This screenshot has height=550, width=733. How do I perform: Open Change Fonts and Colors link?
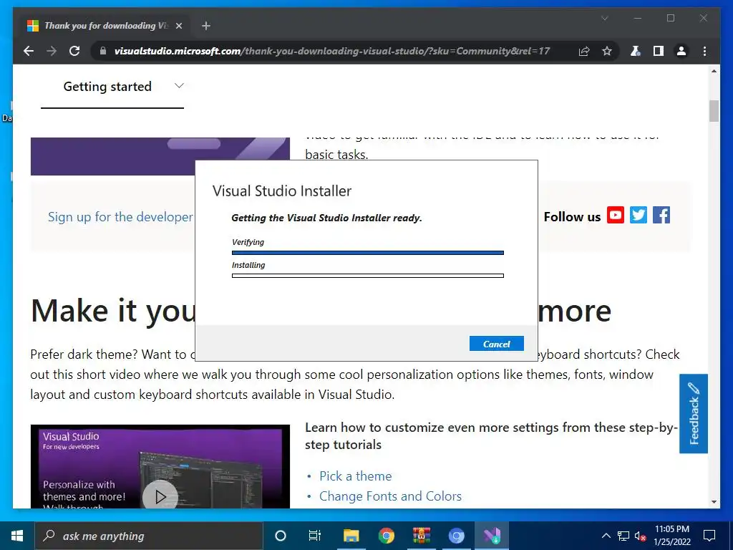pos(390,496)
